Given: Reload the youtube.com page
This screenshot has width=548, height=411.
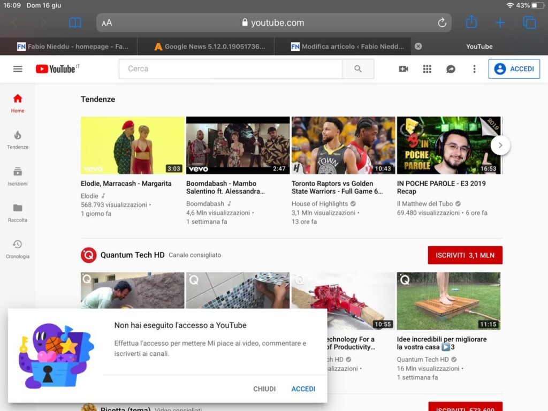Looking at the screenshot, I should coord(442,22).
